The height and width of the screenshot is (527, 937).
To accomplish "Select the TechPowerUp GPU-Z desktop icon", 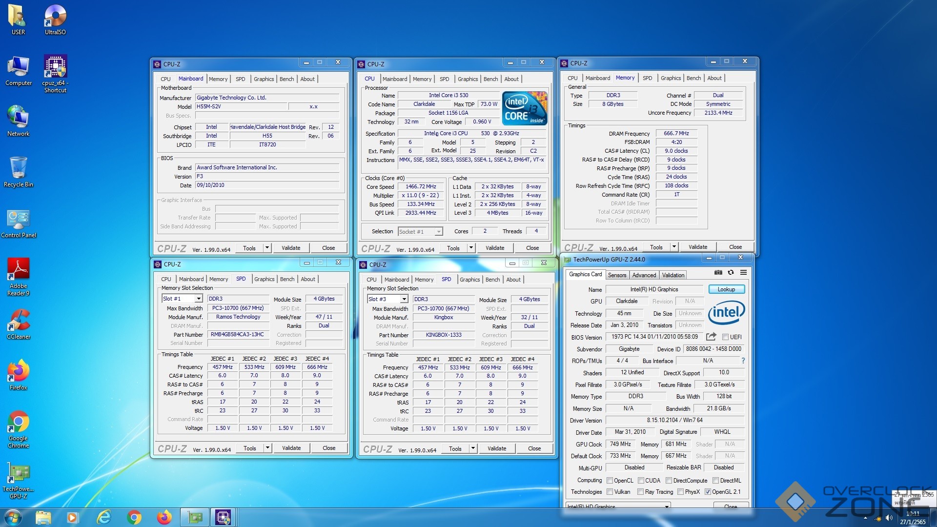I will 19,481.
